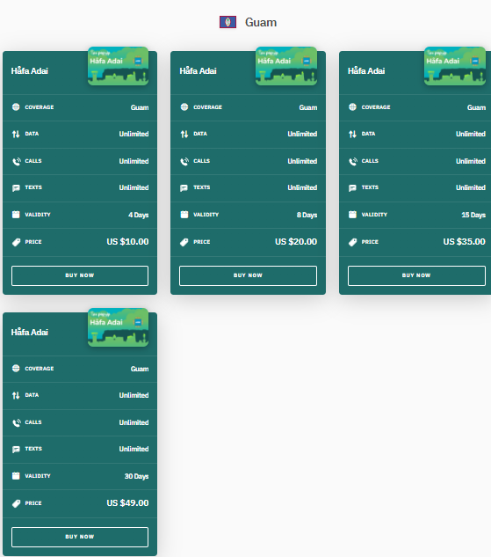The width and height of the screenshot is (491, 557).
Task: Buy the US $10.00 Håfa Adai plan
Action: click(x=80, y=275)
